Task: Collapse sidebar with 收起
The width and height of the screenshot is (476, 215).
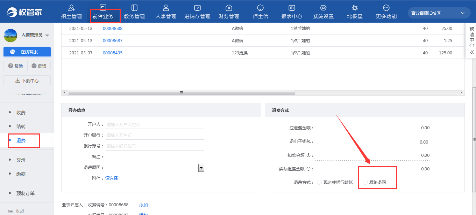Action: tap(16, 211)
